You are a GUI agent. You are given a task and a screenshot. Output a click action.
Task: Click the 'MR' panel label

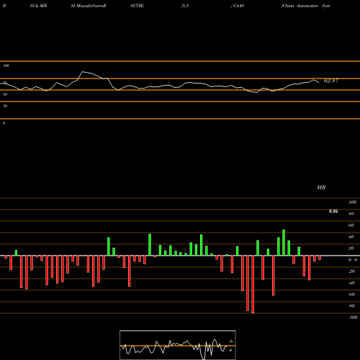tap(321, 187)
